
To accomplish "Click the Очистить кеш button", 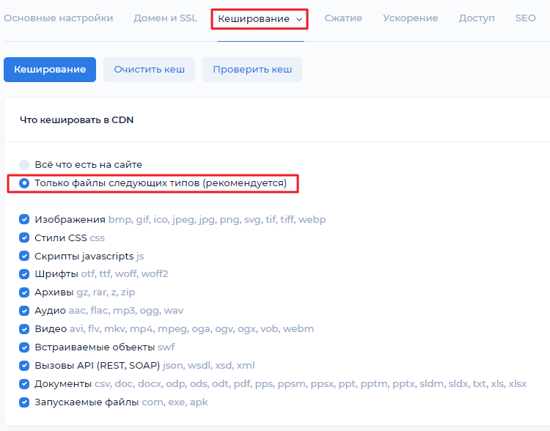I will click(x=149, y=70).
